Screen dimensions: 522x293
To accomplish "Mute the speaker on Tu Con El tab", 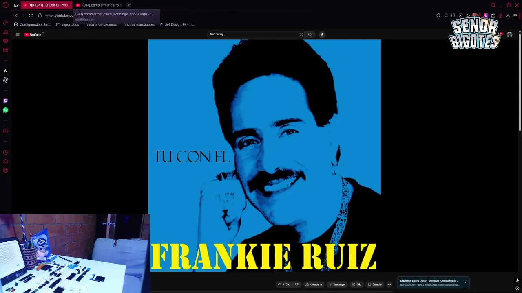I will click(32, 5).
